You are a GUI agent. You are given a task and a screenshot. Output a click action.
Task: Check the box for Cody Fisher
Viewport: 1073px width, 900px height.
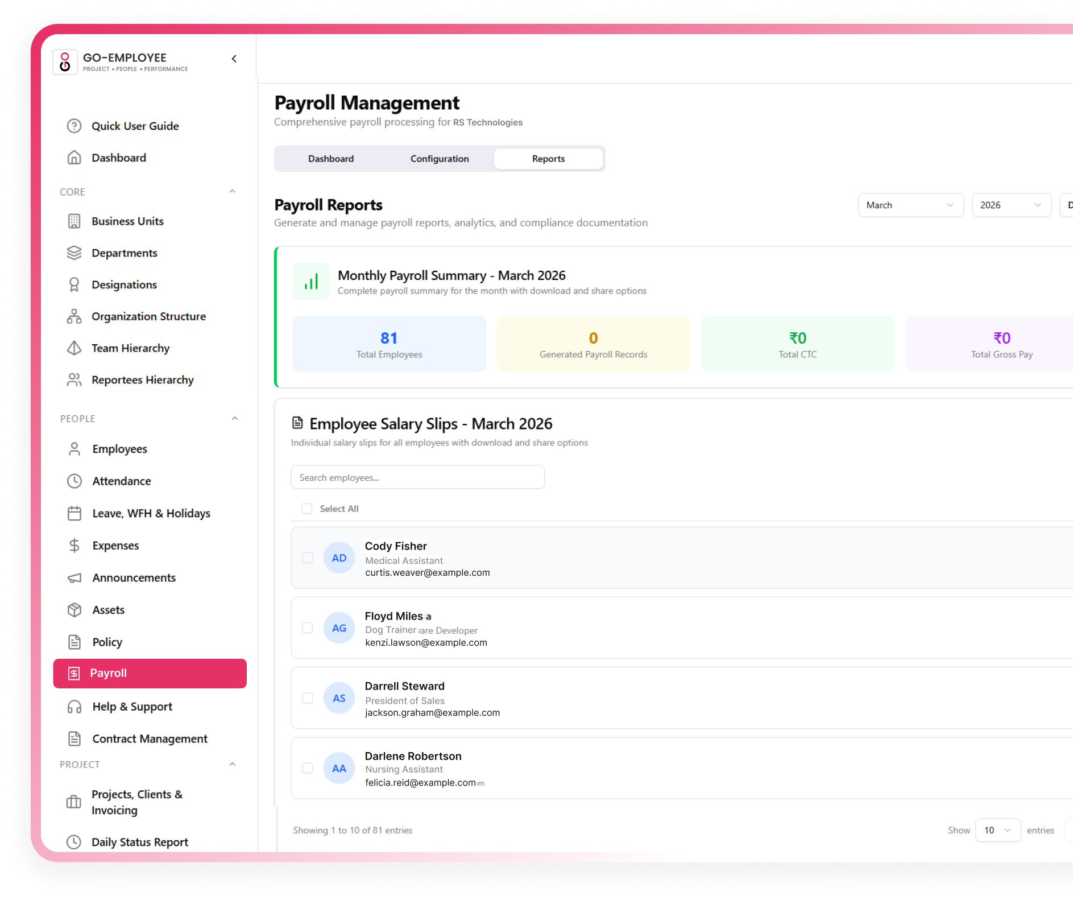pyautogui.click(x=308, y=558)
